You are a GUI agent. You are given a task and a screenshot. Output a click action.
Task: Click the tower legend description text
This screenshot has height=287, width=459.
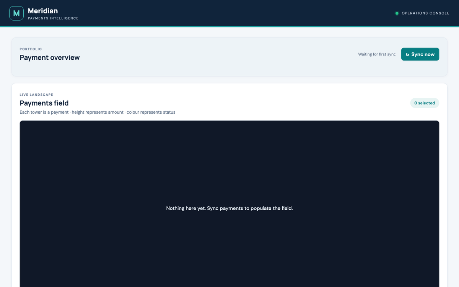(98, 113)
